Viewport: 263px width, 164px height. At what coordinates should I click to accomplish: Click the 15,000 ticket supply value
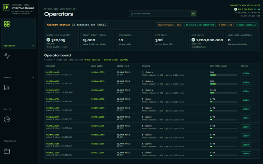click(x=89, y=40)
